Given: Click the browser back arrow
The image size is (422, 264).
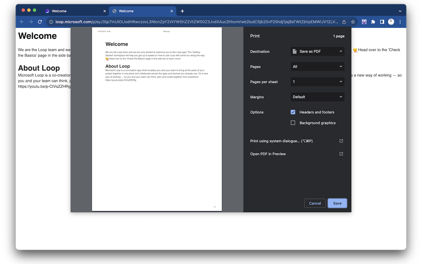Looking at the screenshot, I should 22,22.
